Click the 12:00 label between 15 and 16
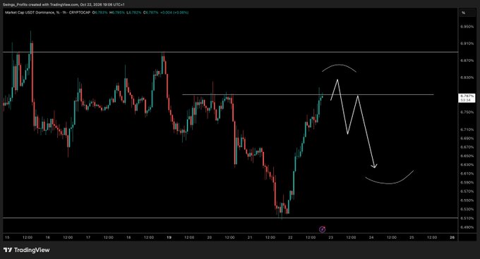 (28, 237)
